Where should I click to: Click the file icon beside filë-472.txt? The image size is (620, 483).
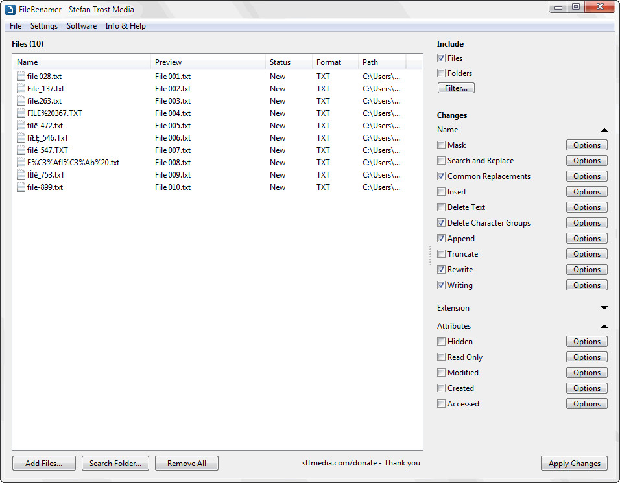(21, 125)
